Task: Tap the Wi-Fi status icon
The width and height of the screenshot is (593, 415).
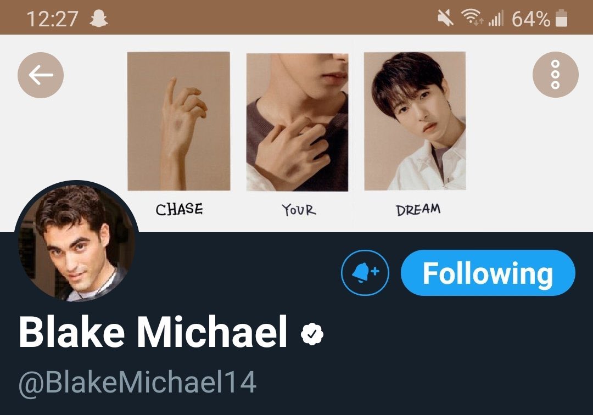Action: tap(472, 18)
